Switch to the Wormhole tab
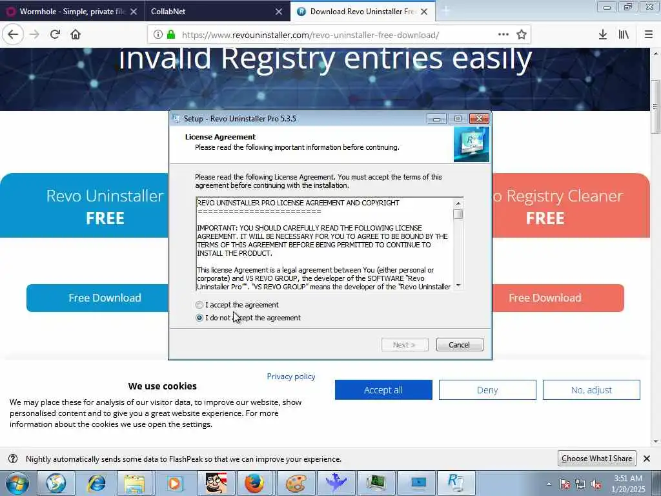The width and height of the screenshot is (661, 496). click(72, 12)
